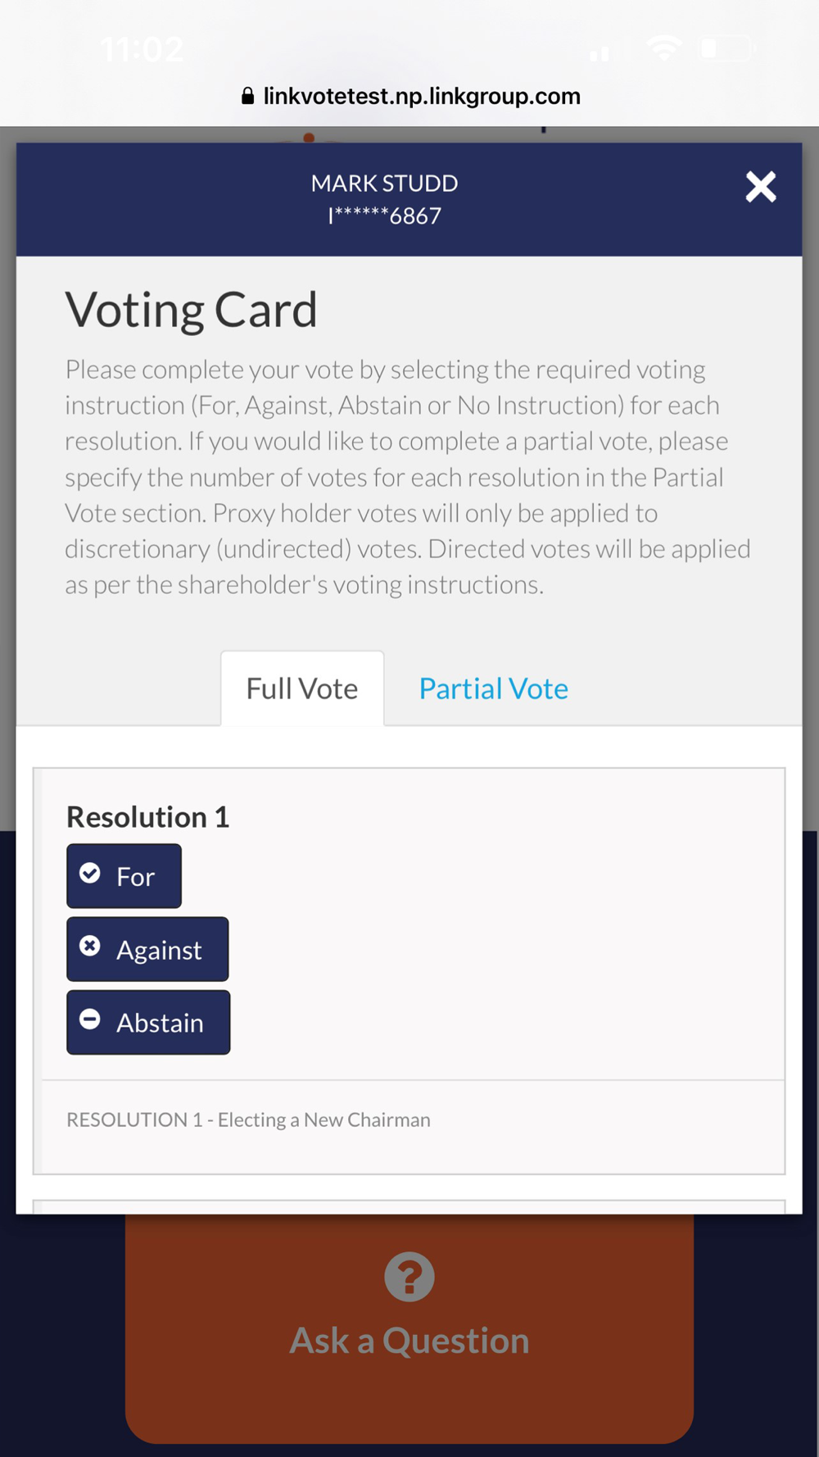Click the padlock icon in the address bar

pos(247,97)
